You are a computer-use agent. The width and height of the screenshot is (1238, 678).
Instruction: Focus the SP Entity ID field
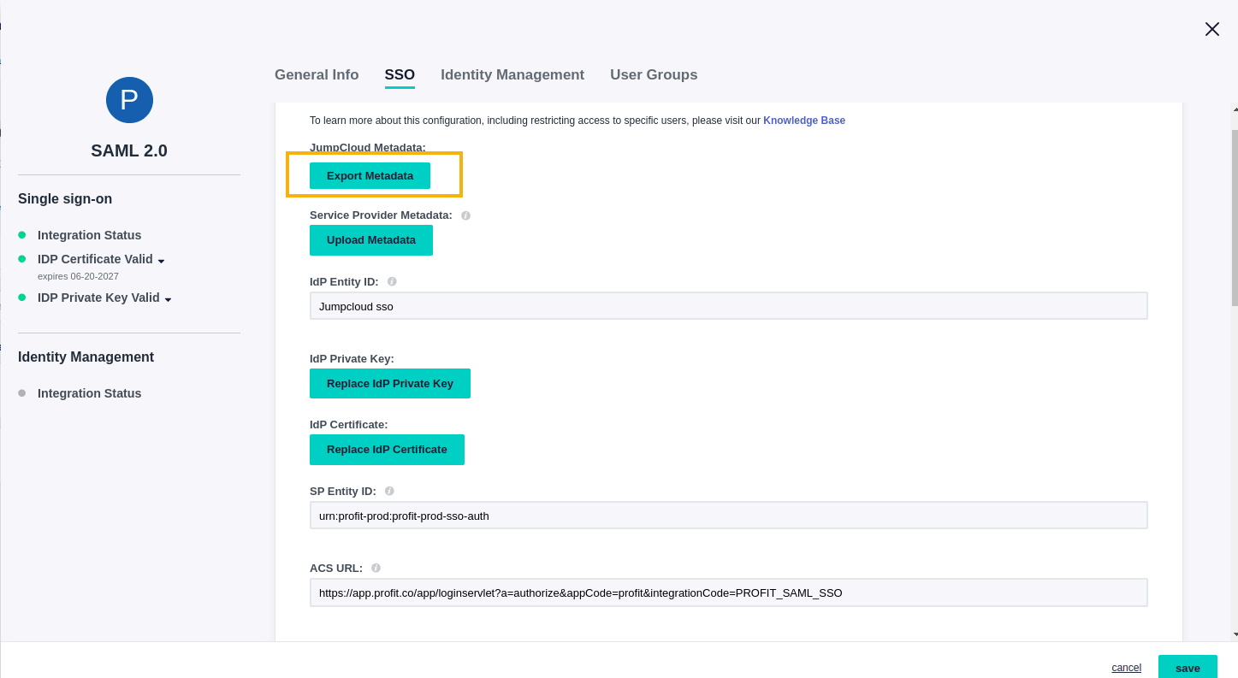tap(728, 516)
